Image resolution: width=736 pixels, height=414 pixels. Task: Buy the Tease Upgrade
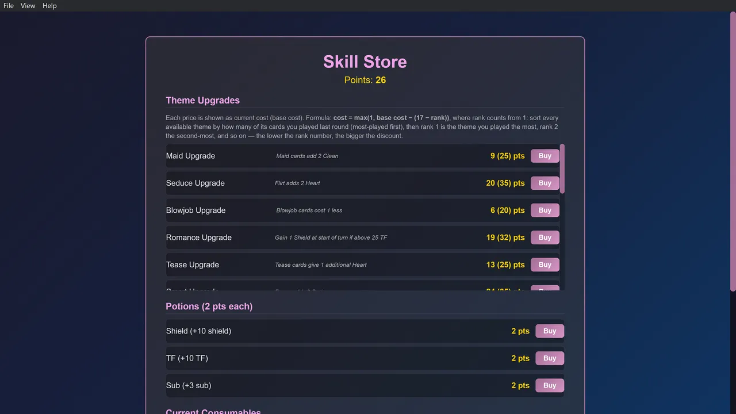click(x=545, y=264)
